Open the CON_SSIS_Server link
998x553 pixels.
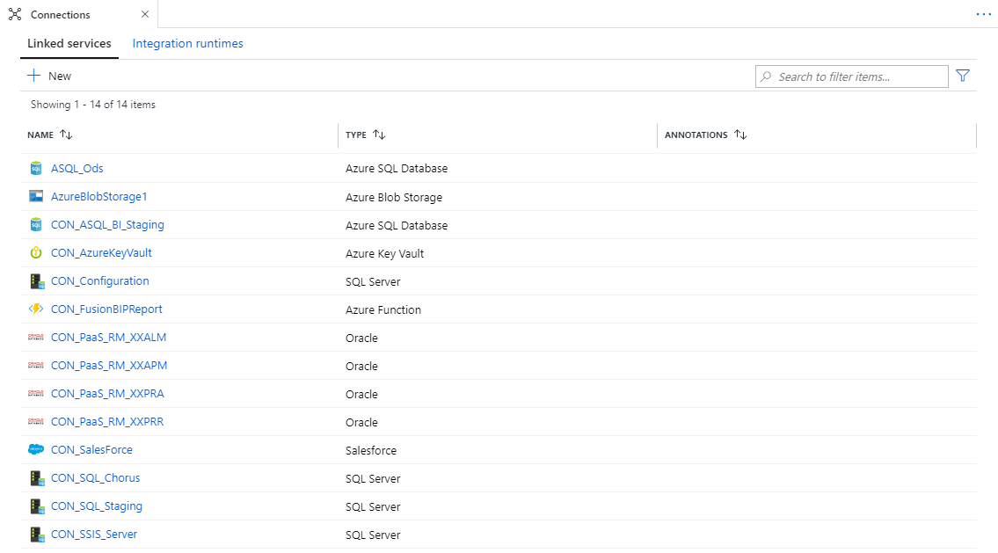click(x=94, y=535)
